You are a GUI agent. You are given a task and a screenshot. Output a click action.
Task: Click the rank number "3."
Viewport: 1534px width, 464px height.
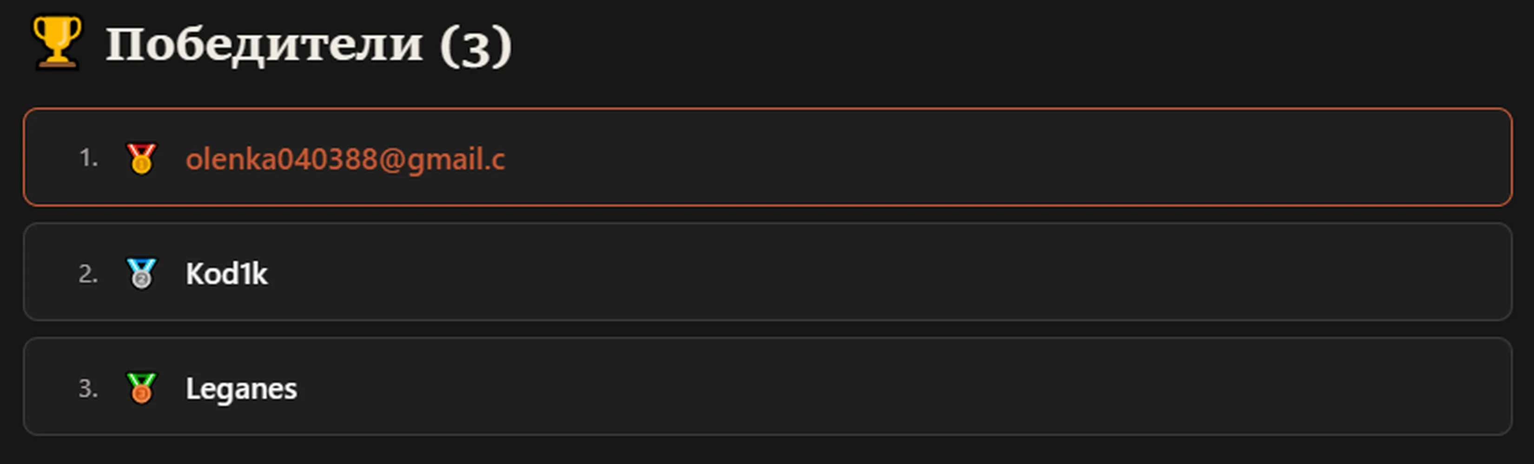coord(89,388)
